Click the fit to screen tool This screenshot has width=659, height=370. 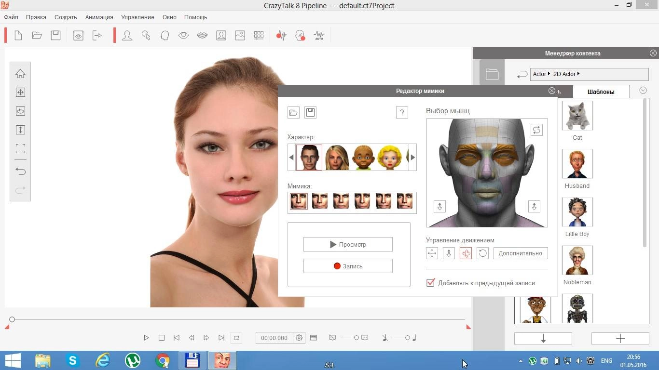click(x=20, y=148)
